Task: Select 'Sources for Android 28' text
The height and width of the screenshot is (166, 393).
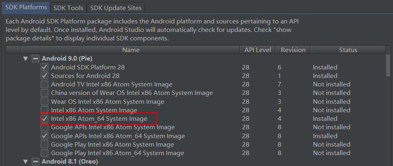Action: pyautogui.click(x=85, y=76)
